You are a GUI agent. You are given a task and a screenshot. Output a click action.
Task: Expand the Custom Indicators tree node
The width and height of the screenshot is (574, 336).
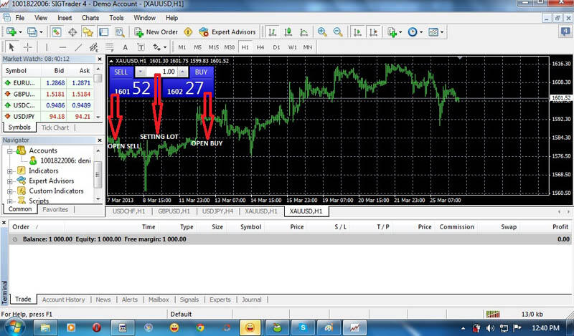pos(10,191)
